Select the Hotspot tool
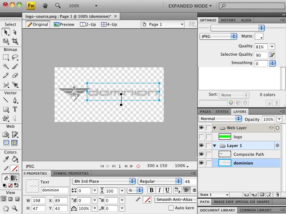 click(x=6, y=134)
